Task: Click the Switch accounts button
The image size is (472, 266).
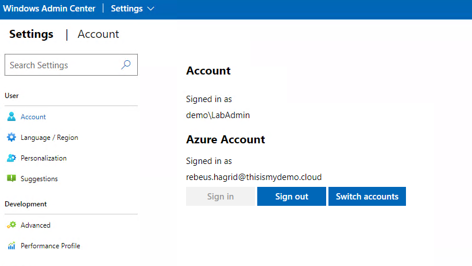Action: [367, 197]
